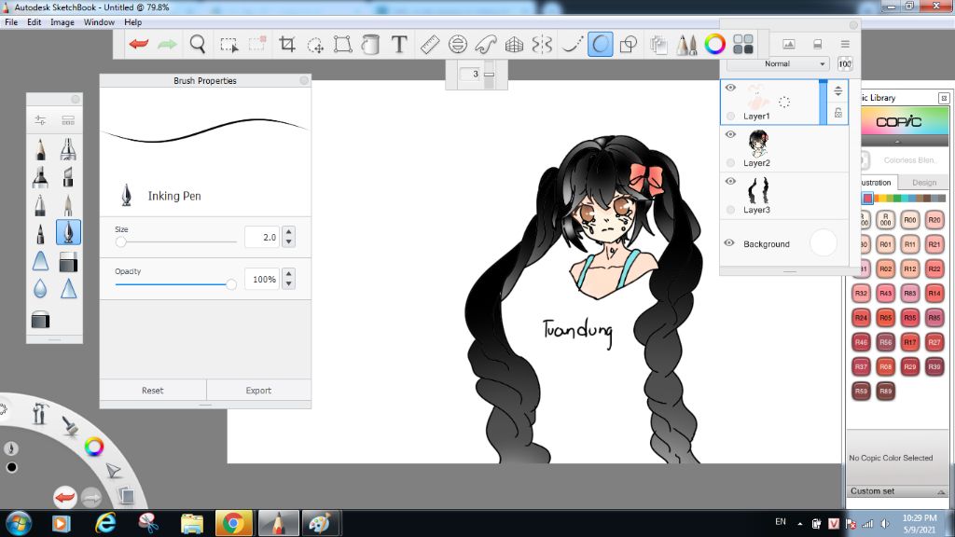955x537 pixels.
Task: Click the green Redo arrow in top toolbar
Action: tap(167, 44)
